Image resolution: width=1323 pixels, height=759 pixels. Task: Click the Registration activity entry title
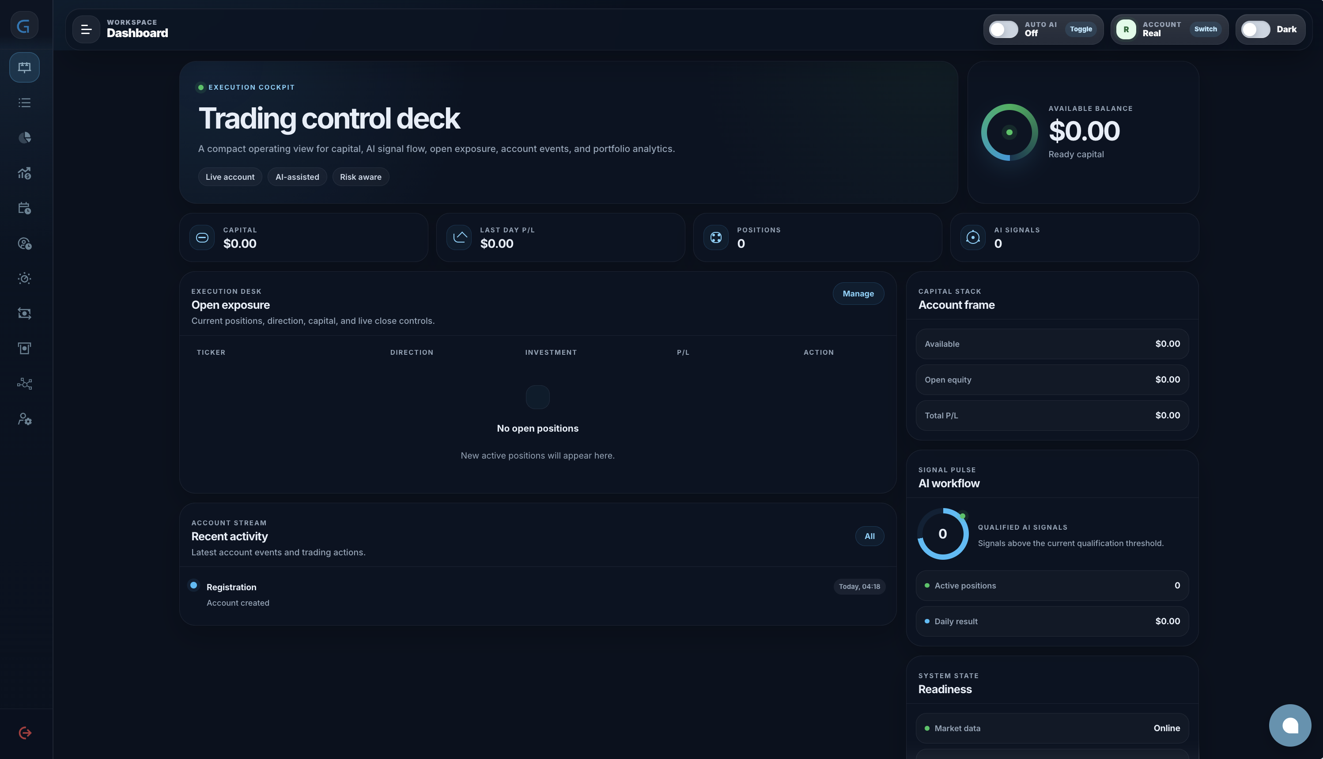pos(231,587)
